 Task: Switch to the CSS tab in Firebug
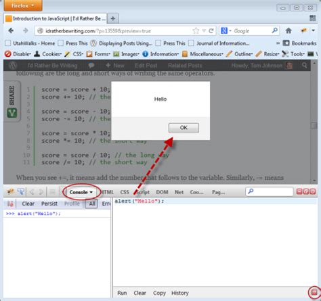click(125, 192)
